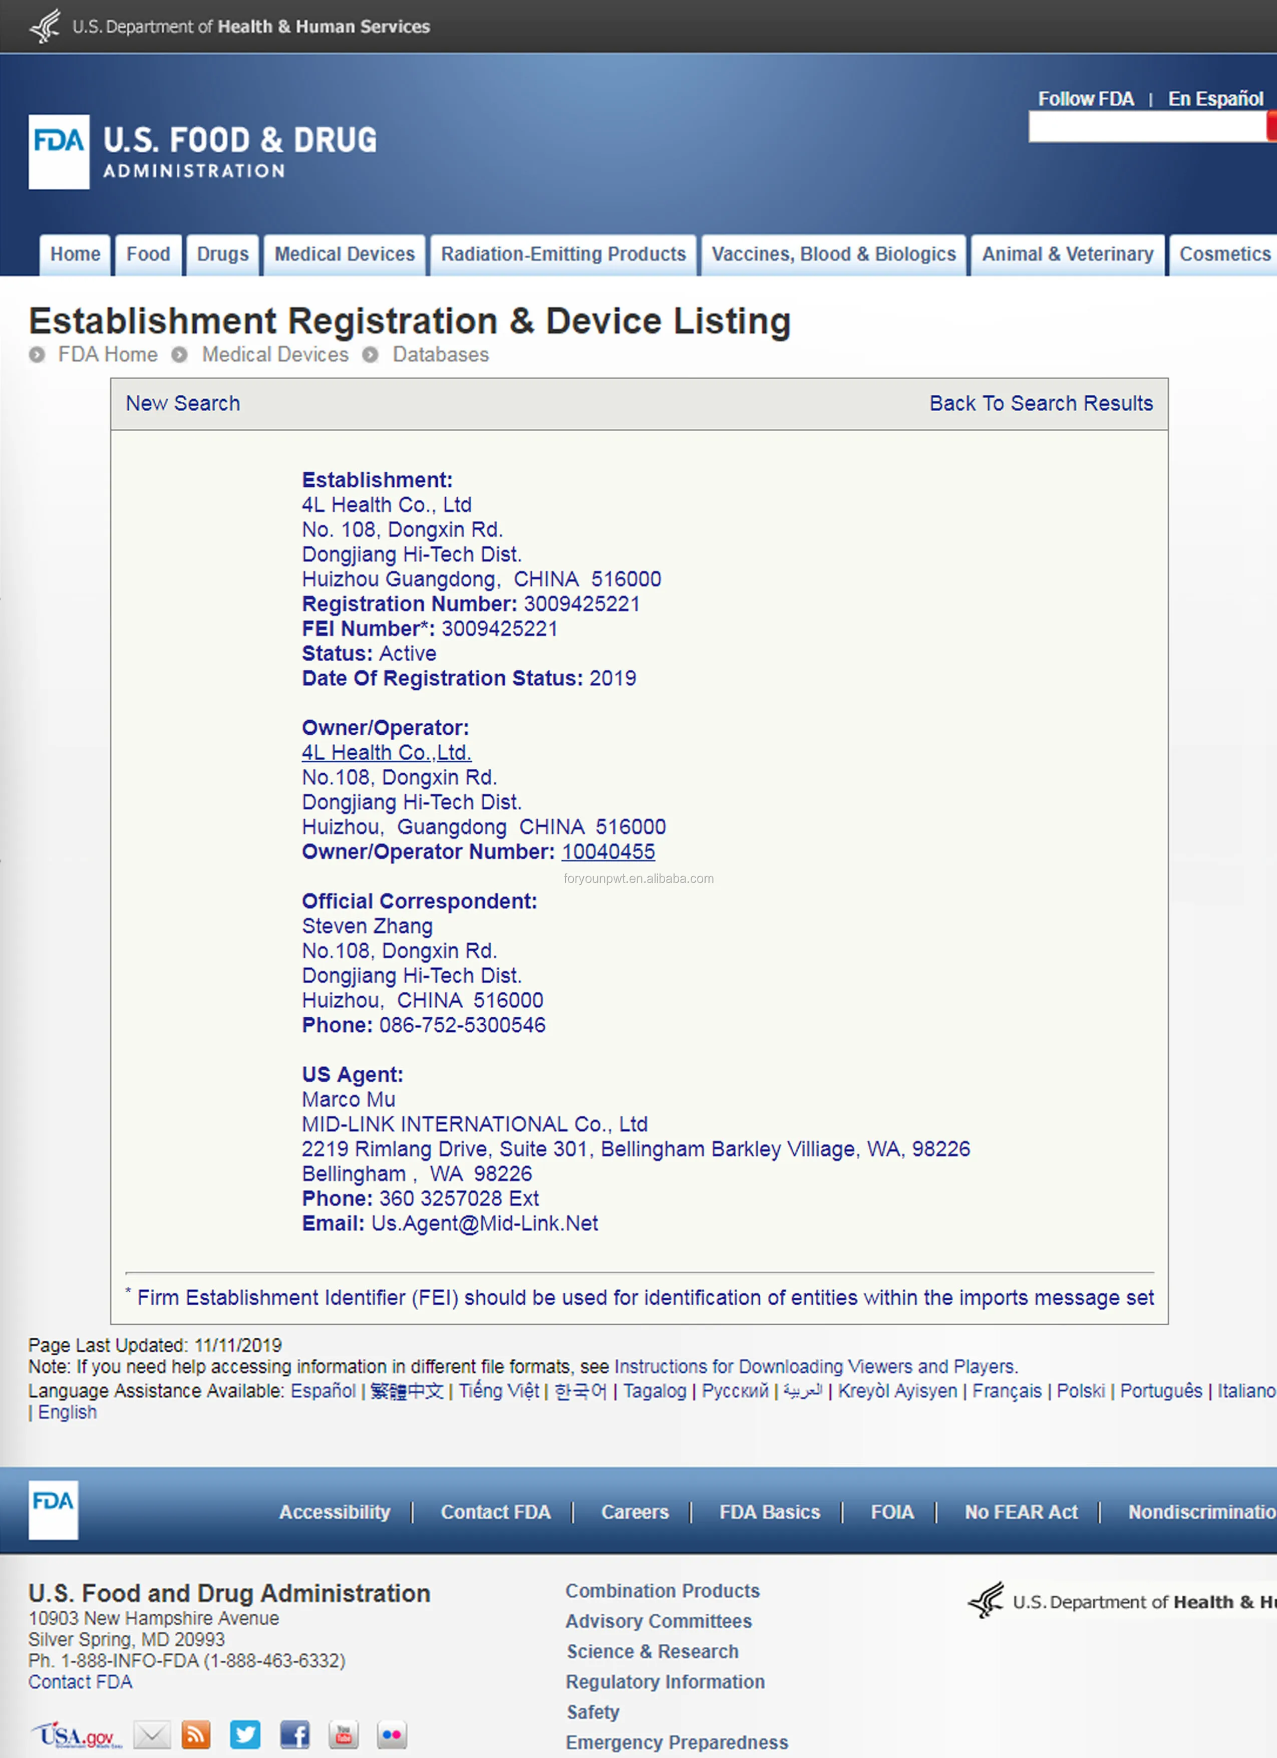Open the email subscription envelope icon

(x=152, y=1735)
